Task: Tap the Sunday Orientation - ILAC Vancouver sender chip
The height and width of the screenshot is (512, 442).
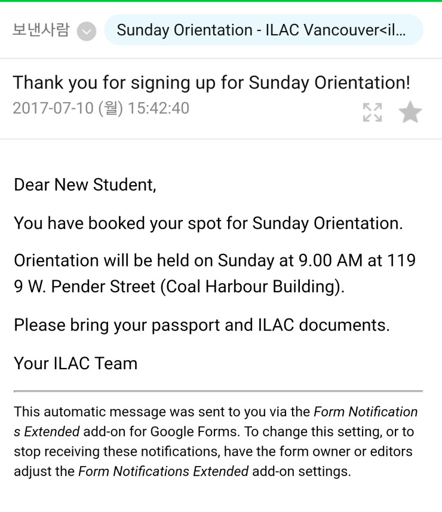Action: [x=263, y=30]
